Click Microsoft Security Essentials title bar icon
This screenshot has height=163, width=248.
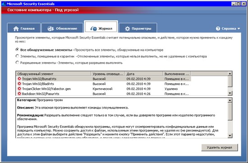point(4,4)
